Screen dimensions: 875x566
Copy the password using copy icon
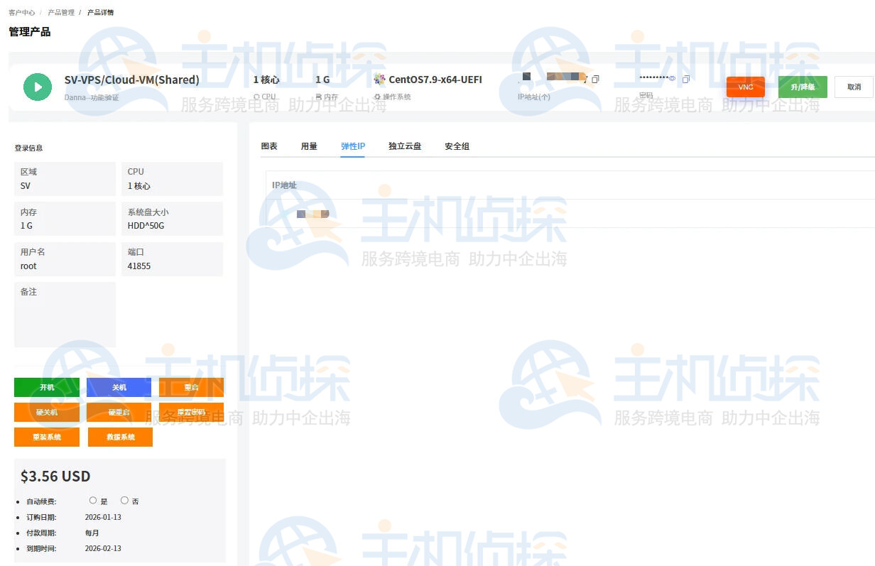pyautogui.click(x=685, y=80)
